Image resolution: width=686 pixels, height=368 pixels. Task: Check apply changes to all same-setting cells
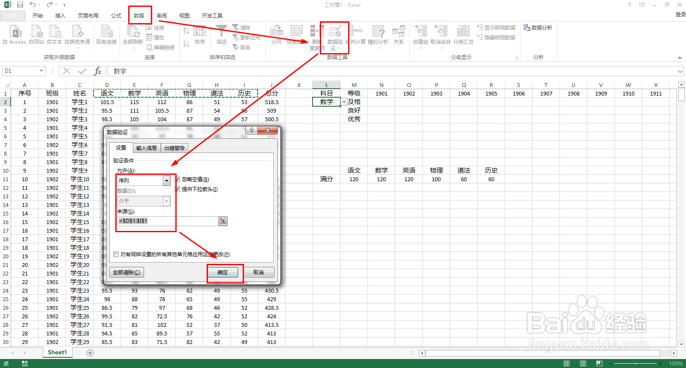pos(116,254)
